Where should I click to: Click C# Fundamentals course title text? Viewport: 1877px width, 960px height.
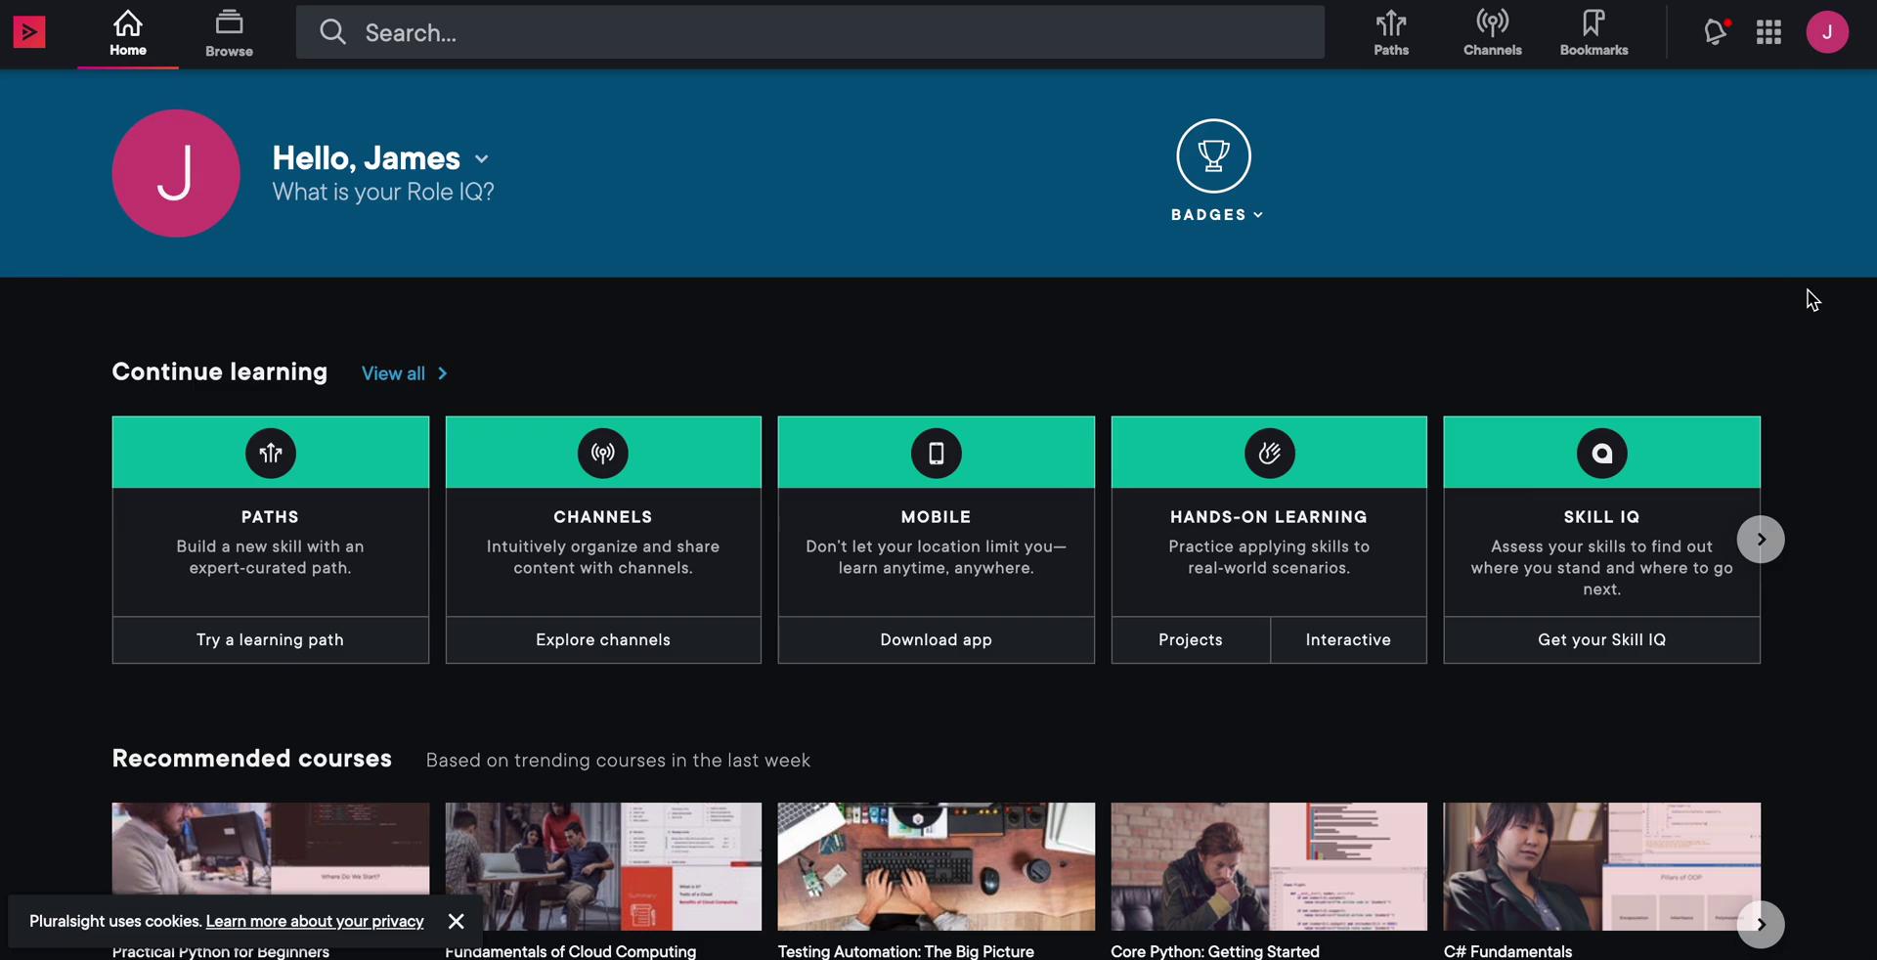pos(1508,951)
